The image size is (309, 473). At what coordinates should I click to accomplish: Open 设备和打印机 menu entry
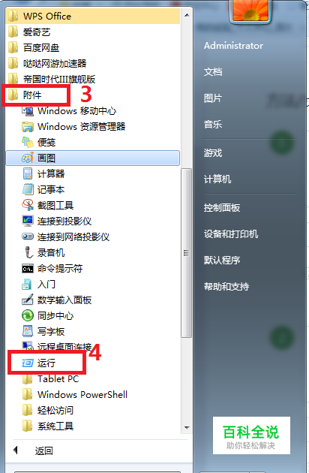click(x=231, y=234)
